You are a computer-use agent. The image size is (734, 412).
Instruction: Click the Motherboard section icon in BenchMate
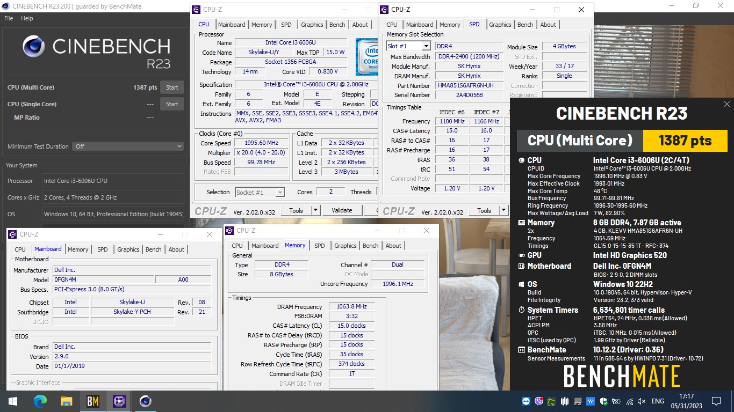[x=521, y=266]
